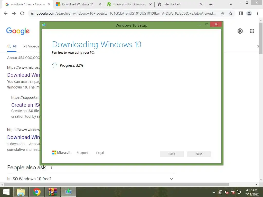
Task: Minimize the Windows 10 Setup window
Action: [200, 25]
